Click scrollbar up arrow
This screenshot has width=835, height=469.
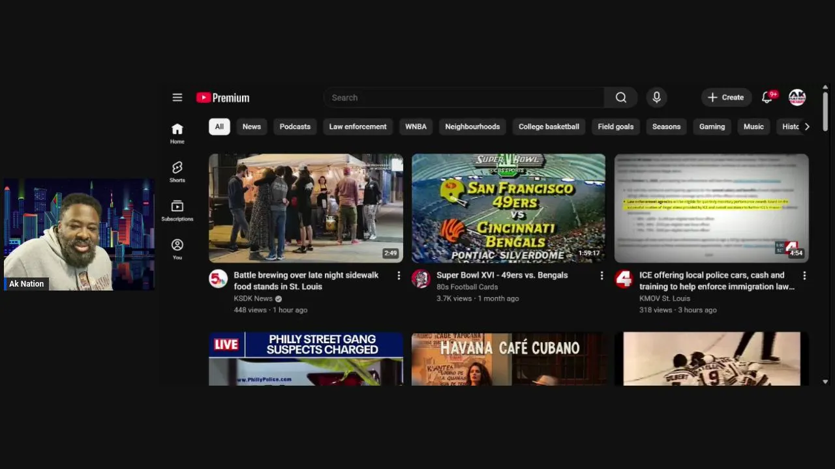(825, 87)
